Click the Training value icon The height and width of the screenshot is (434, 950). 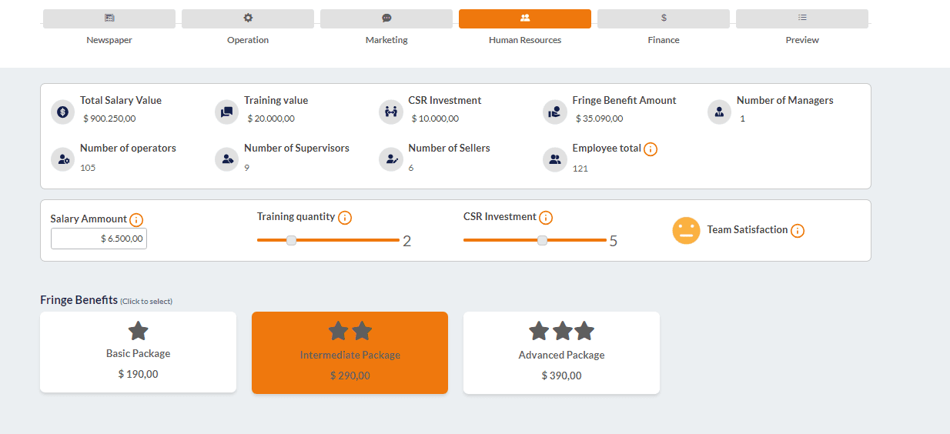coord(226,112)
